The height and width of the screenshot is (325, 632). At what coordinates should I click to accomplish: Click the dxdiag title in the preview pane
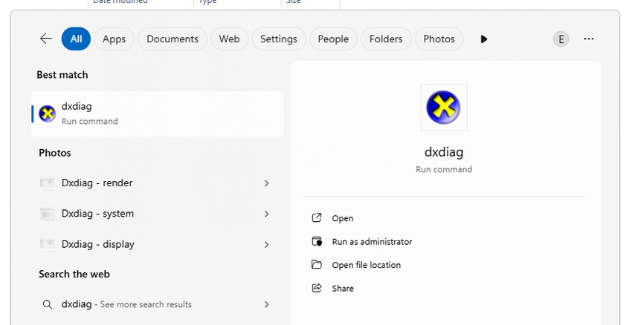(x=444, y=152)
